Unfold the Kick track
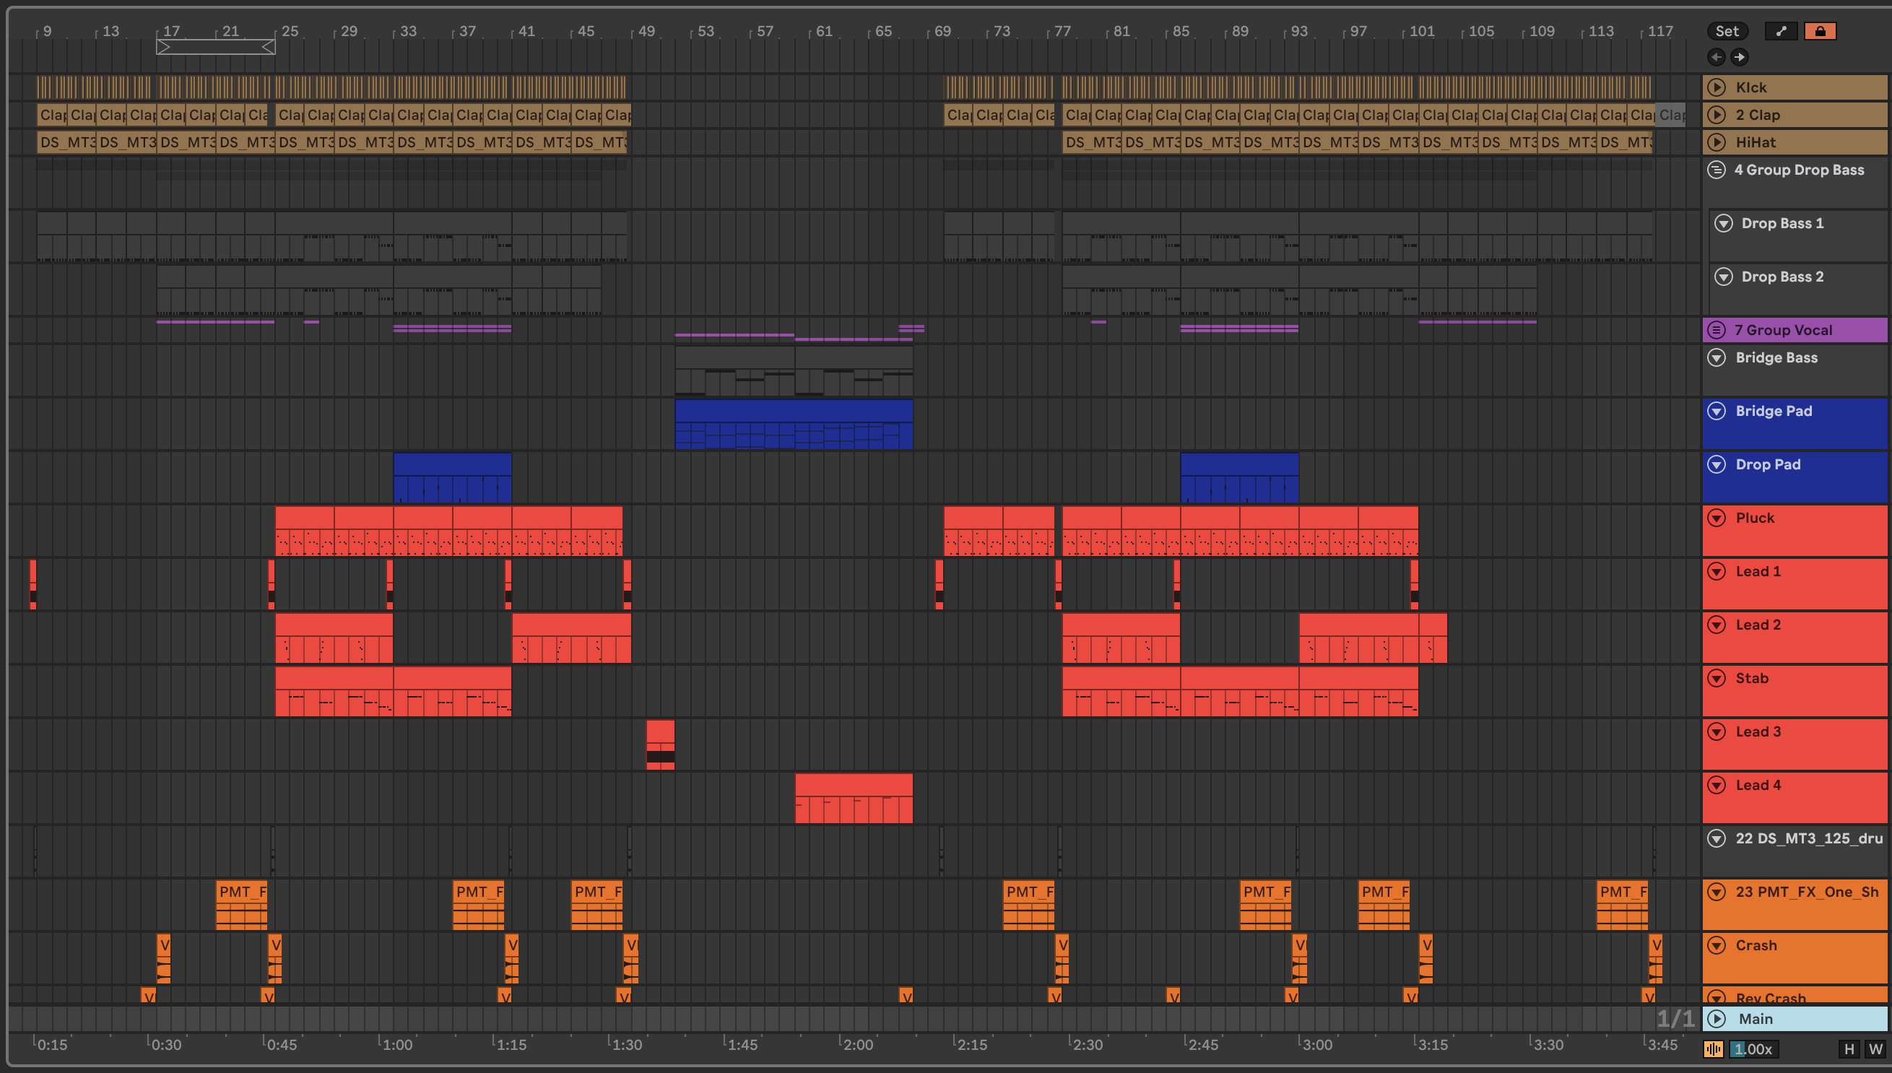Screen dimensions: 1892x1073 (x=1717, y=87)
